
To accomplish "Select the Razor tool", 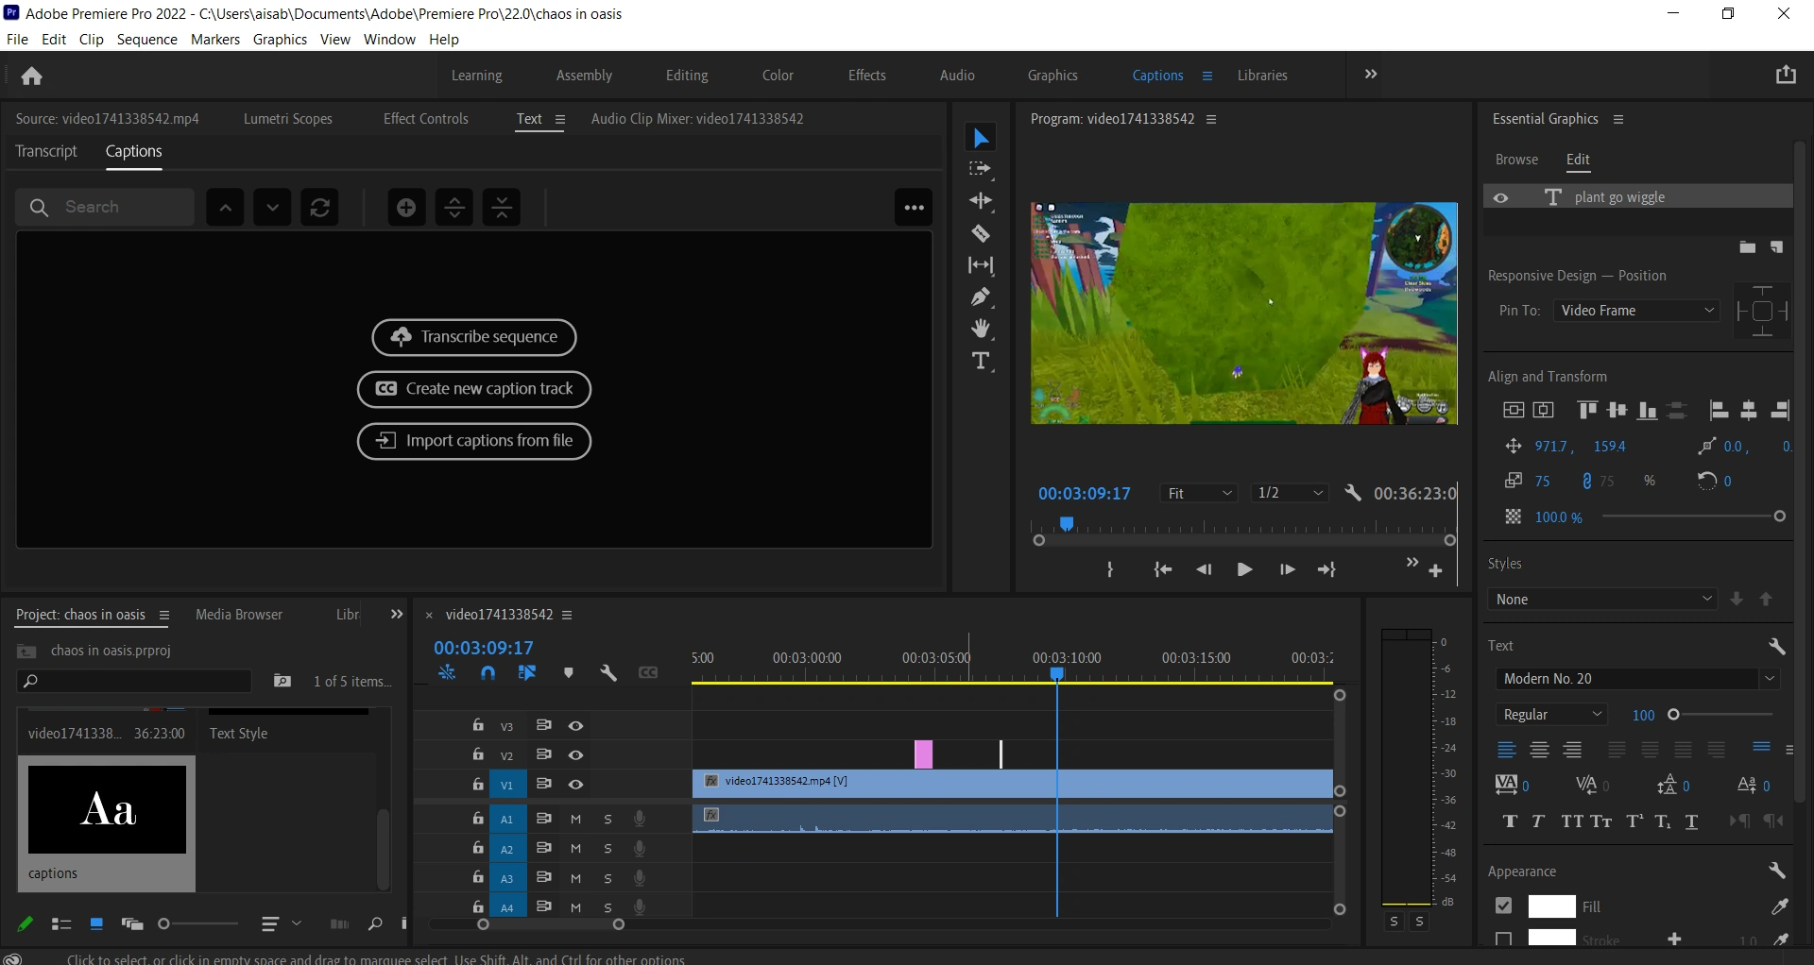I will (982, 233).
